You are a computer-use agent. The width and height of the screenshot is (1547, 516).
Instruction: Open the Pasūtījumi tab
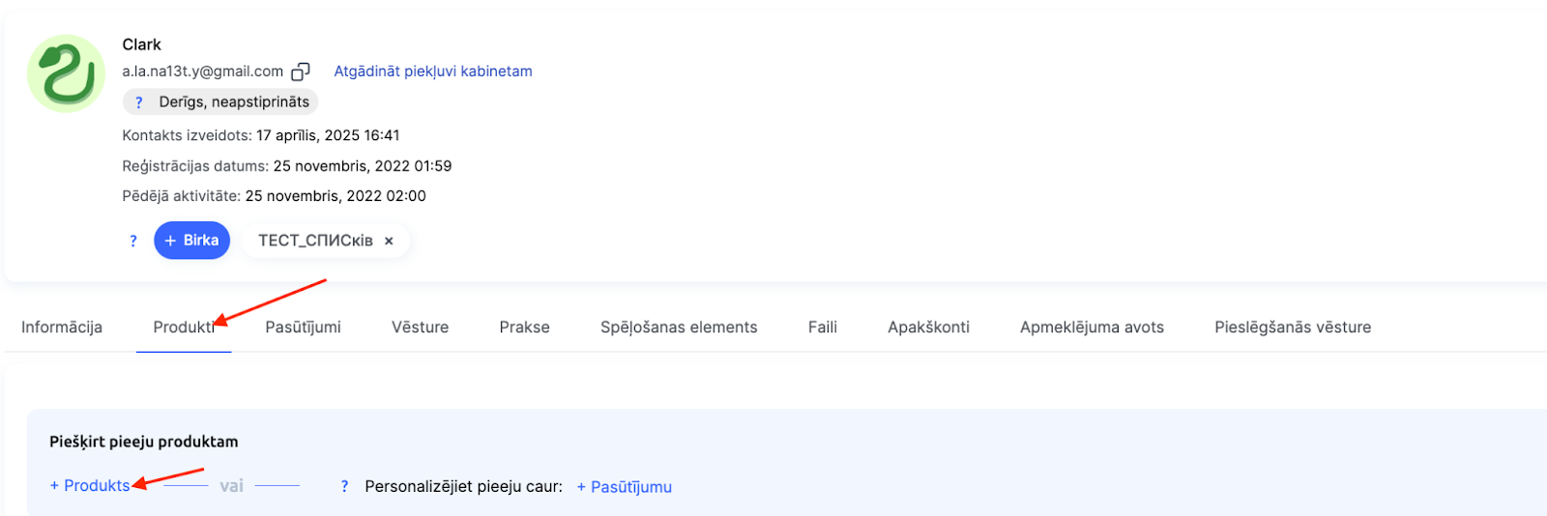point(303,328)
